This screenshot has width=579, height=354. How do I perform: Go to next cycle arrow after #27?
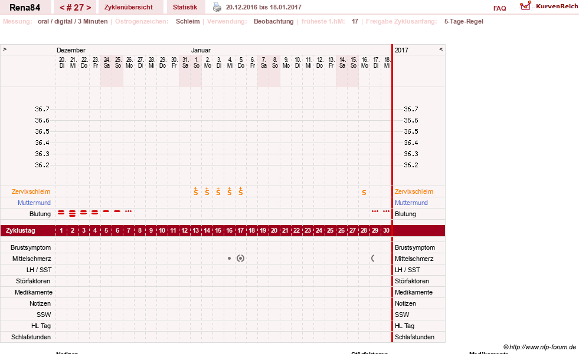tap(89, 8)
